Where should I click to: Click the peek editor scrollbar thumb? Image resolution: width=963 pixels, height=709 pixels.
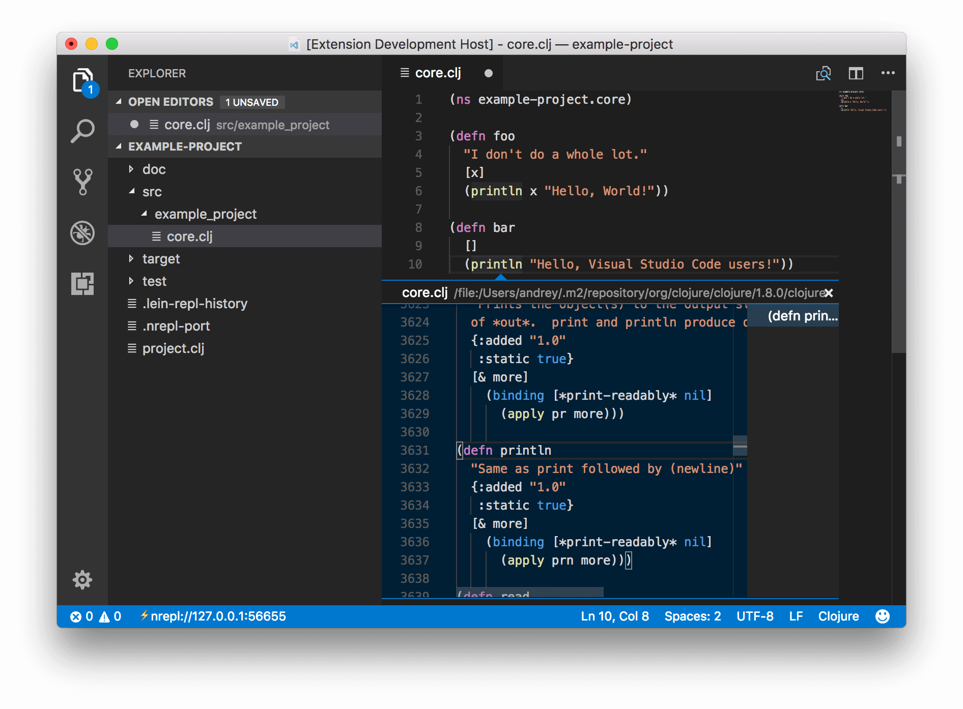740,446
